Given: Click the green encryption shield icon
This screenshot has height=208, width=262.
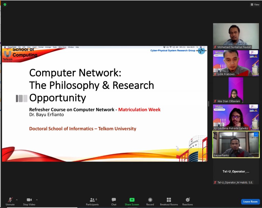Looking at the screenshot, I should pyautogui.click(x=5, y=5).
